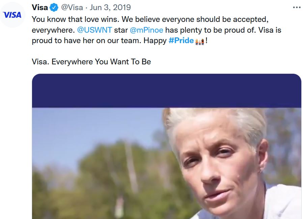Click the Pride emoji after the hashtag
The image size is (303, 219).
coord(199,41)
